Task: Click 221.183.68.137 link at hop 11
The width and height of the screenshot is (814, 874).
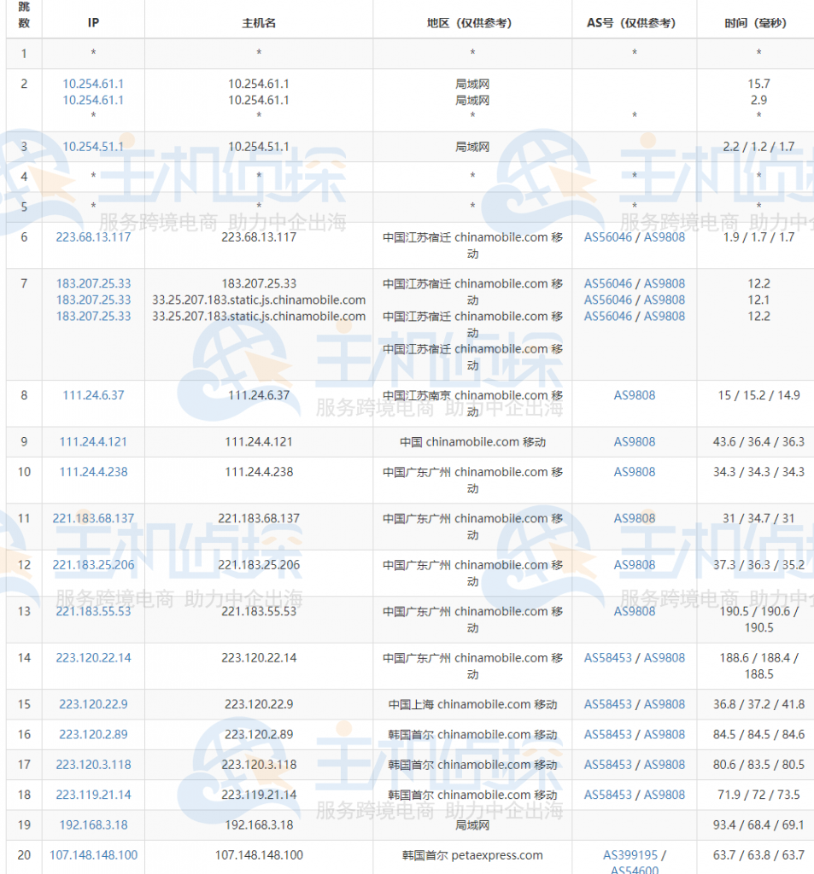Action: point(92,518)
